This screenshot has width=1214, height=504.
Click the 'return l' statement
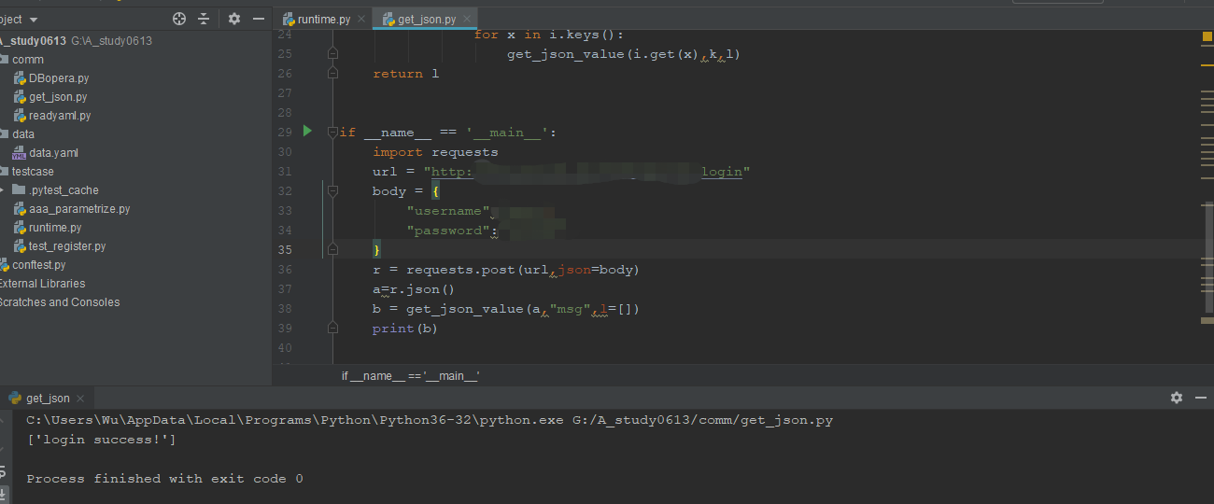tap(405, 74)
